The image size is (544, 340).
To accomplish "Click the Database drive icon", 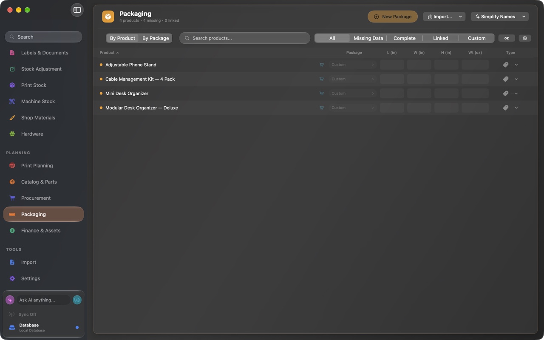I will coord(12,328).
